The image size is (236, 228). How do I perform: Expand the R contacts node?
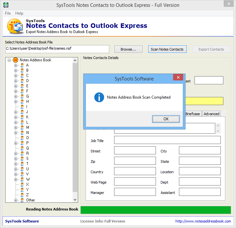(x=16, y=153)
